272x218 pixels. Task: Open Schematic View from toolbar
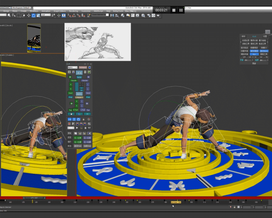137,15
